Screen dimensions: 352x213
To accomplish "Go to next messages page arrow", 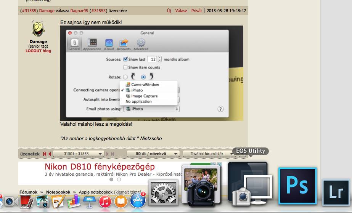I will coord(107,154).
